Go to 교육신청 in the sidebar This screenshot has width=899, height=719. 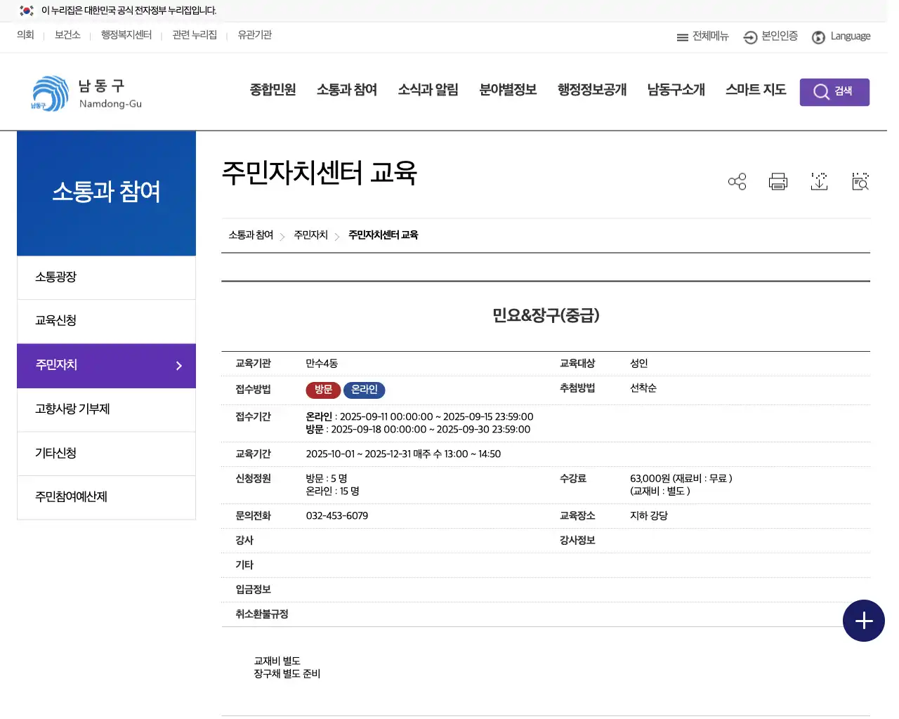click(x=55, y=321)
